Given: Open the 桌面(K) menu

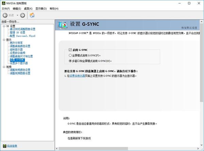Looking at the screenshot, I should 28,9.
